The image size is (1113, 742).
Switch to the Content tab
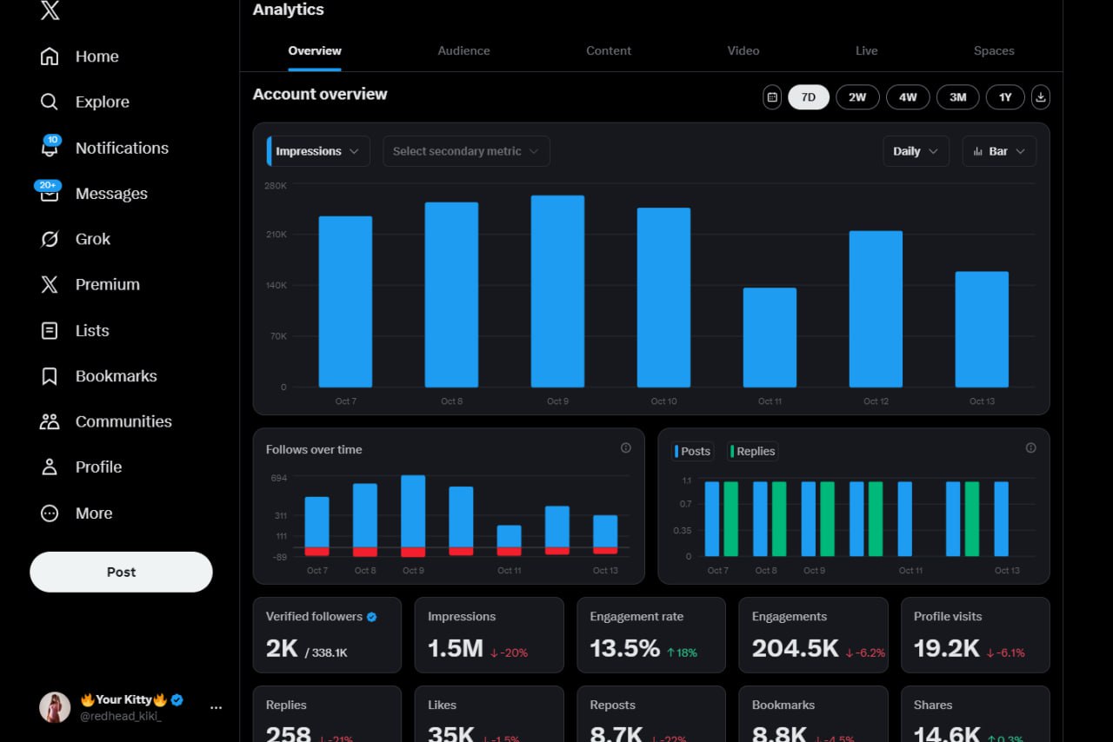tap(609, 50)
